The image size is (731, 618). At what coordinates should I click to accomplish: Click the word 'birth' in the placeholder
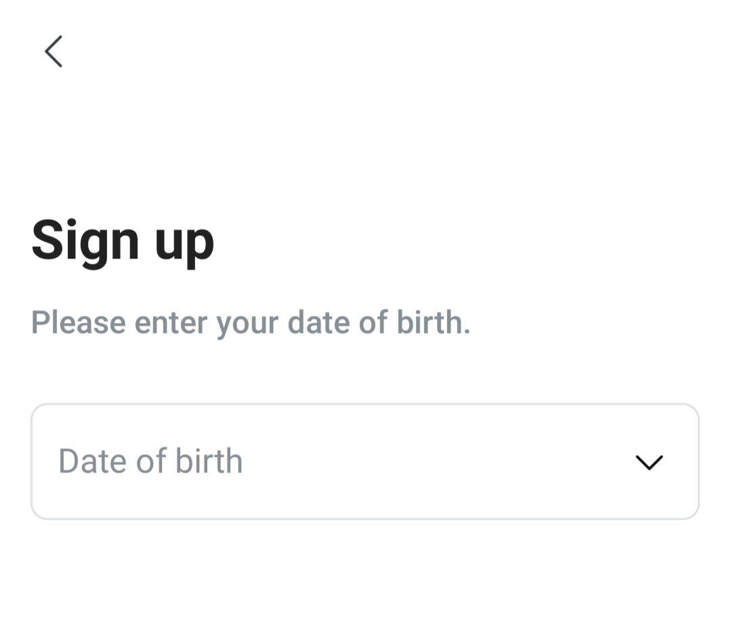click(x=209, y=461)
